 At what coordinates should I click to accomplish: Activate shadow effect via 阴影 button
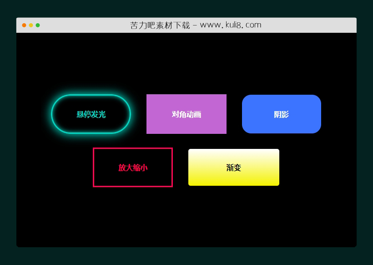point(281,114)
